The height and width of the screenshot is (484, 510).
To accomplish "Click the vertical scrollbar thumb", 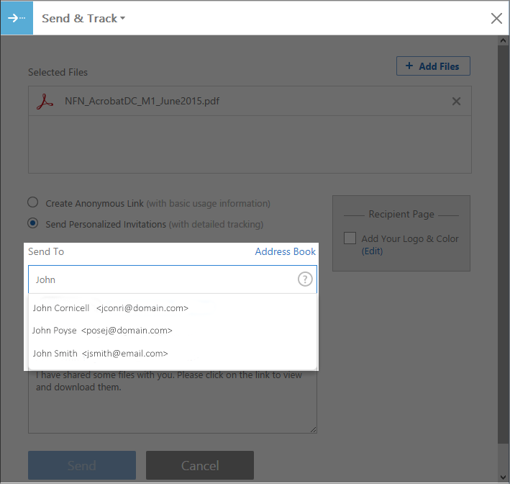I will [x=503, y=244].
